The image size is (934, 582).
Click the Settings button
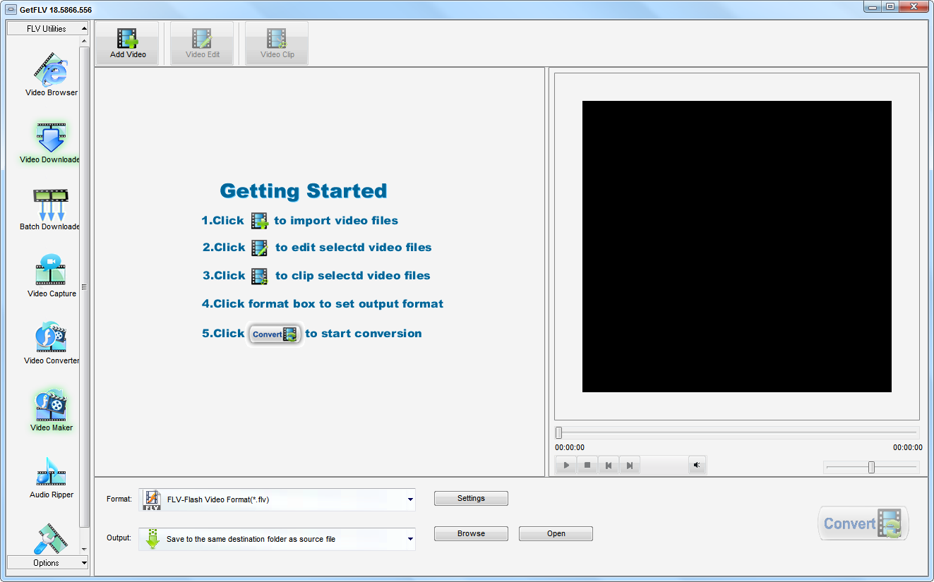click(471, 499)
